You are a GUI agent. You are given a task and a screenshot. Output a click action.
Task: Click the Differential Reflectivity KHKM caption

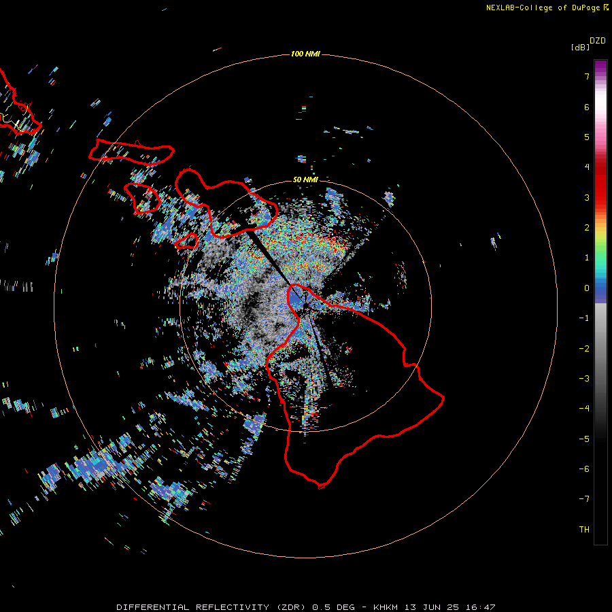[x=306, y=607]
